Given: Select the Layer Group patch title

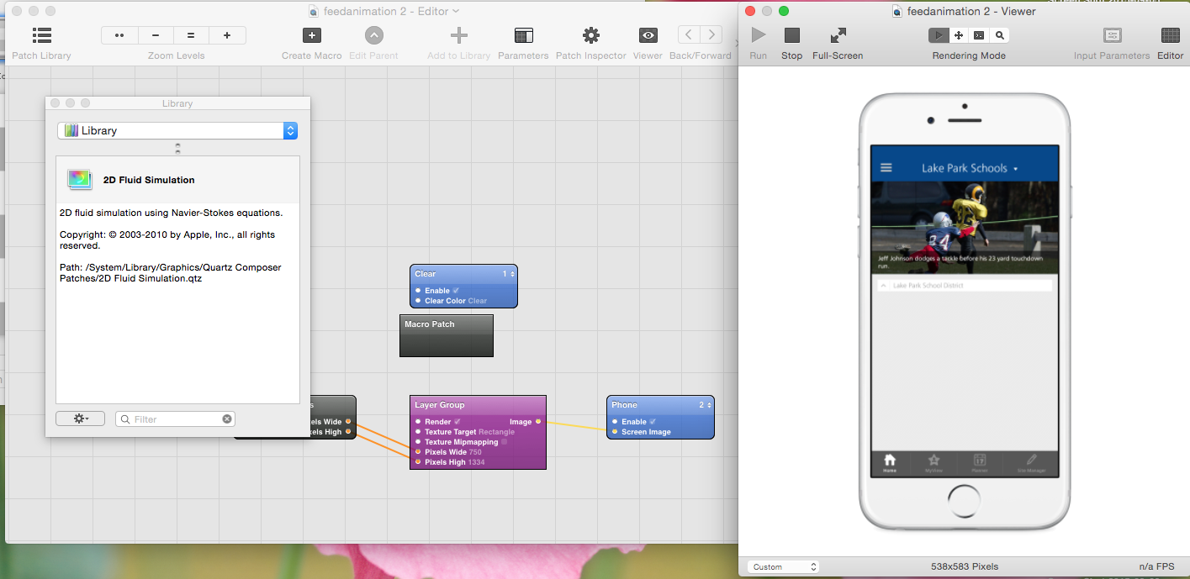Looking at the screenshot, I should tap(440, 405).
